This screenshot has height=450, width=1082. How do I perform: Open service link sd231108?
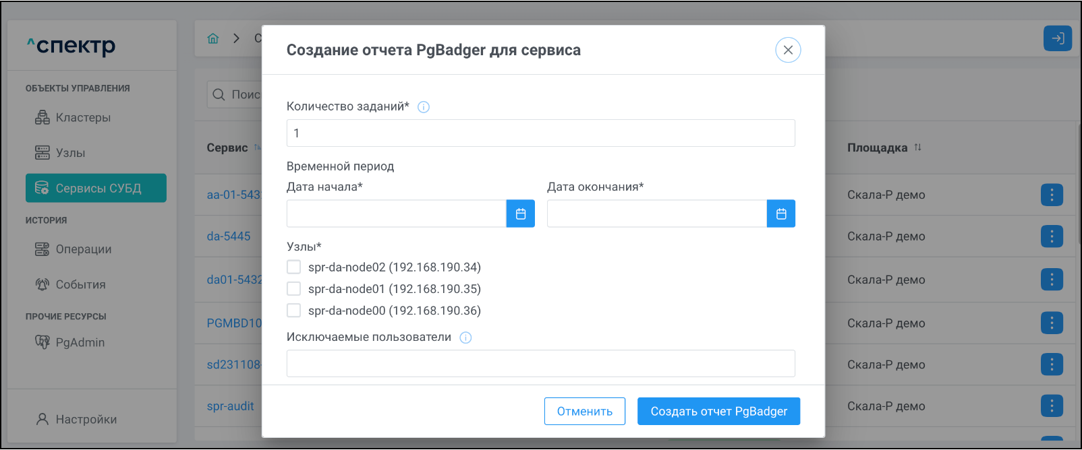[x=234, y=364]
